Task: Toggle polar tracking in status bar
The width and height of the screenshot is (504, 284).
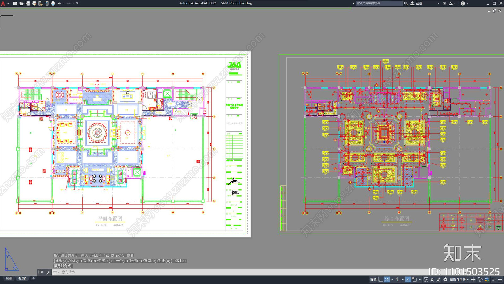Action: (x=387, y=280)
